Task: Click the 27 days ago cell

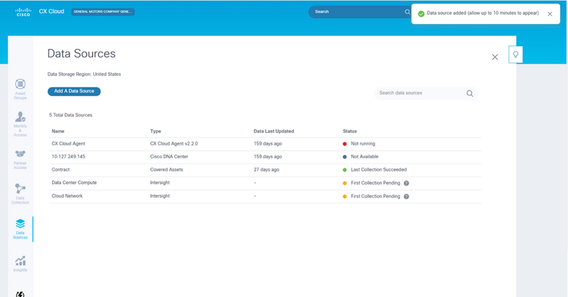Action: click(266, 170)
